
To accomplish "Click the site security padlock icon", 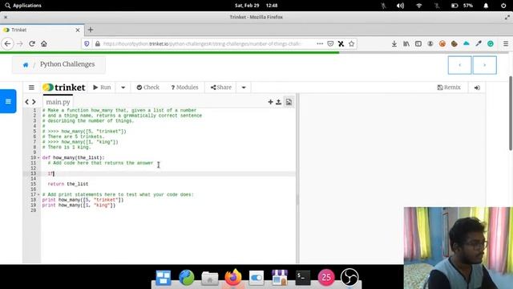I will [x=98, y=43].
